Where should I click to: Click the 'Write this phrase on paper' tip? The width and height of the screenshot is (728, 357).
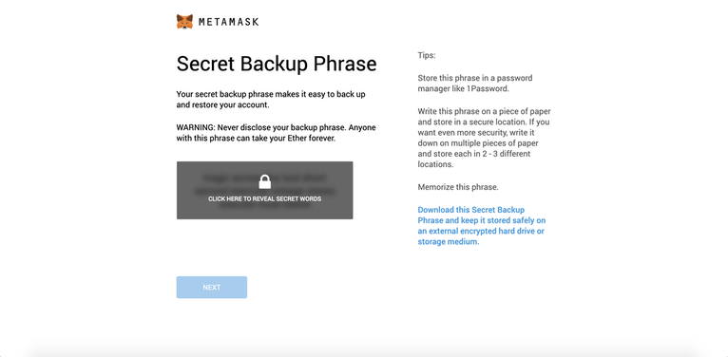(485, 139)
